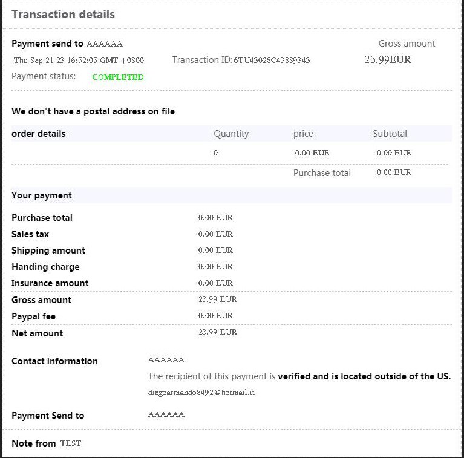
Task: Click the Insurance amount label
Action: point(50,283)
